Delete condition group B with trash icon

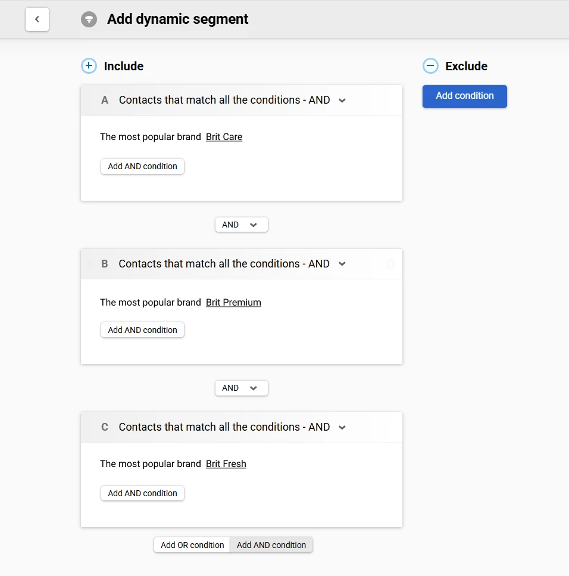tap(391, 264)
